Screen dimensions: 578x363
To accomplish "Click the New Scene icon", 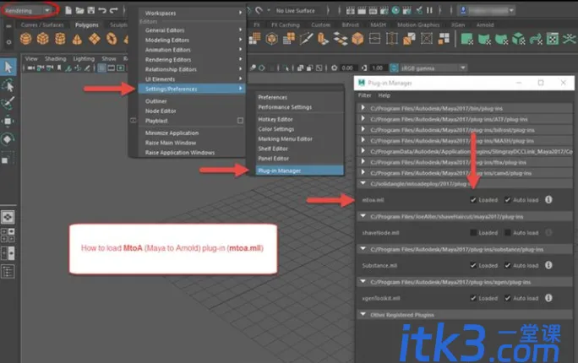I will (x=68, y=10).
